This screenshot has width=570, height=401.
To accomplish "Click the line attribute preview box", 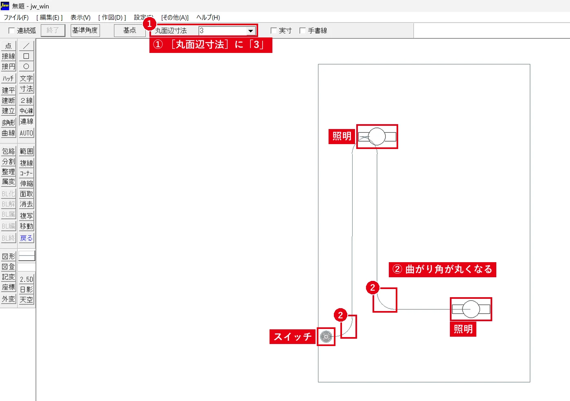I will pyautogui.click(x=26, y=256).
